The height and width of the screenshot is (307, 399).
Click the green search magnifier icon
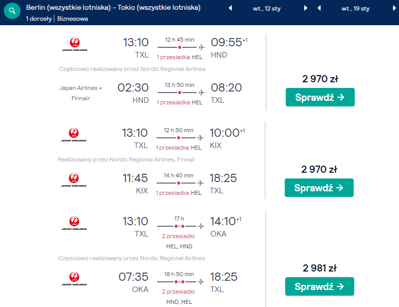point(12,11)
